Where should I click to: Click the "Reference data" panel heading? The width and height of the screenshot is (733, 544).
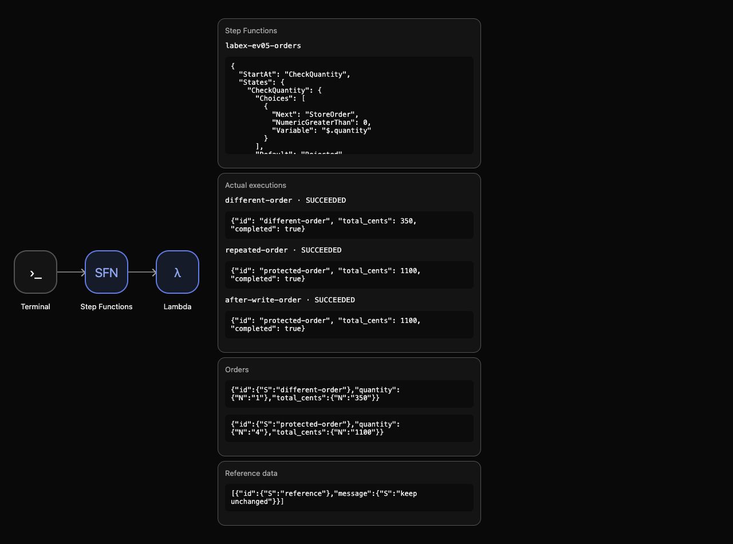[251, 474]
